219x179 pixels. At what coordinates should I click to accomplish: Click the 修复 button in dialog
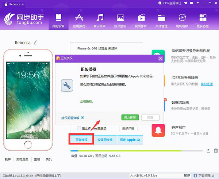click(x=150, y=118)
